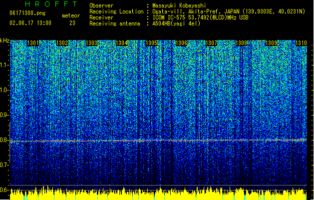
Task: Click the meteor count 23
Action: (72, 23)
